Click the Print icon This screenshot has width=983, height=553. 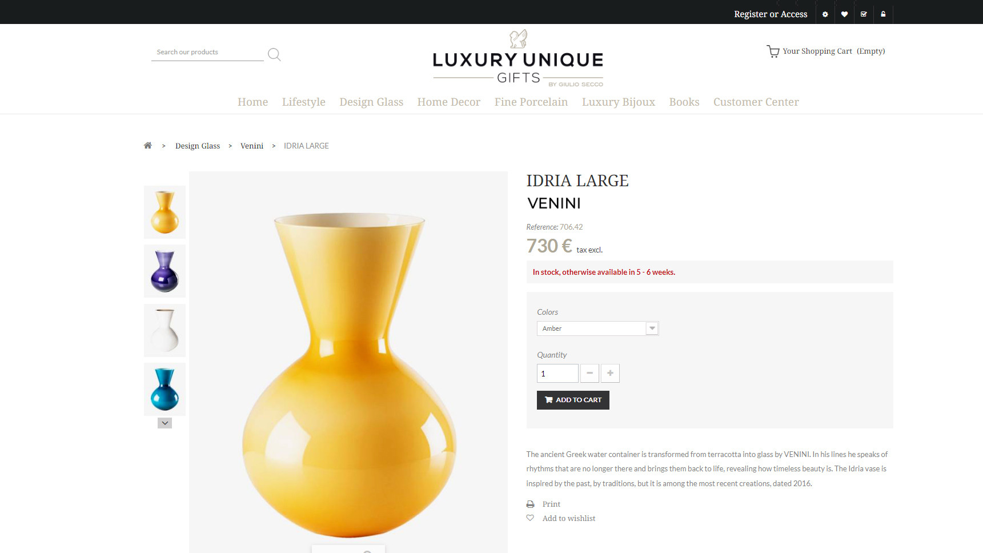click(530, 504)
